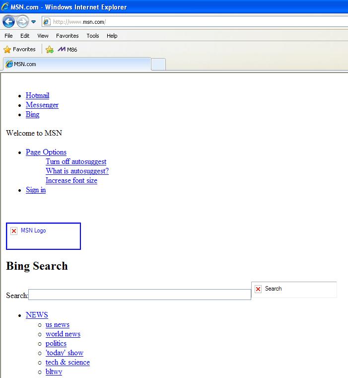
Task: Open the Page Options link
Action: point(46,152)
